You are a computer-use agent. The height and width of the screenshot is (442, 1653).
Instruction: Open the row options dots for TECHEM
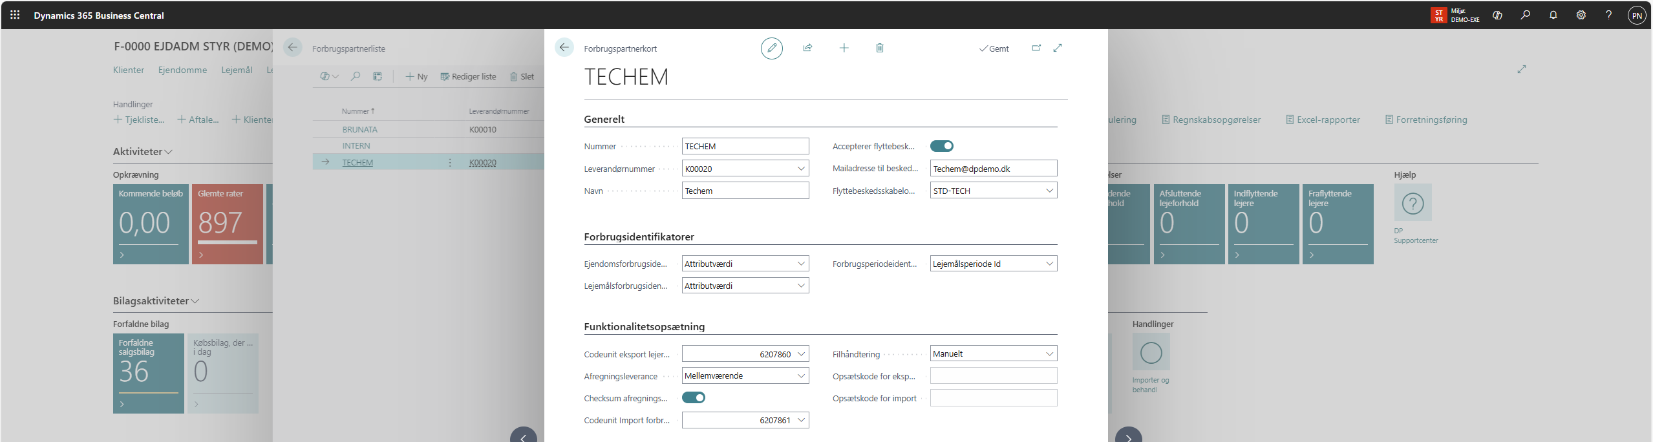click(x=450, y=162)
